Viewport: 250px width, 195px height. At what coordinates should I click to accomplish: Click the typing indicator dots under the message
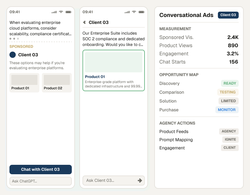14,39
